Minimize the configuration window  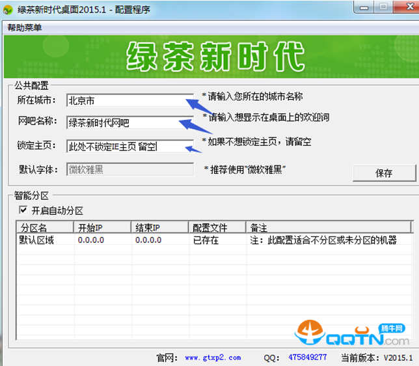[364, 7]
